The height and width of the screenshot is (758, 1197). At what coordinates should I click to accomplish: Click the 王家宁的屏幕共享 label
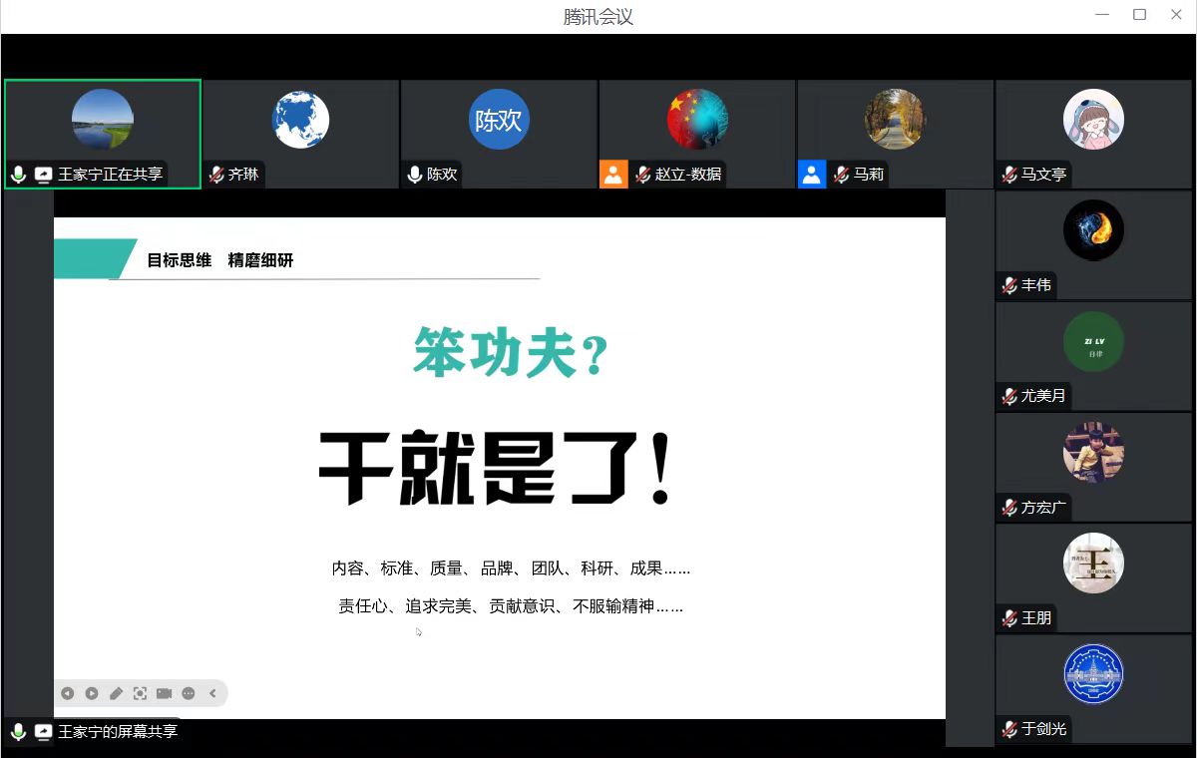point(118,731)
